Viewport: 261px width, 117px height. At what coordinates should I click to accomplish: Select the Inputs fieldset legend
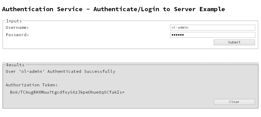pos(14,21)
